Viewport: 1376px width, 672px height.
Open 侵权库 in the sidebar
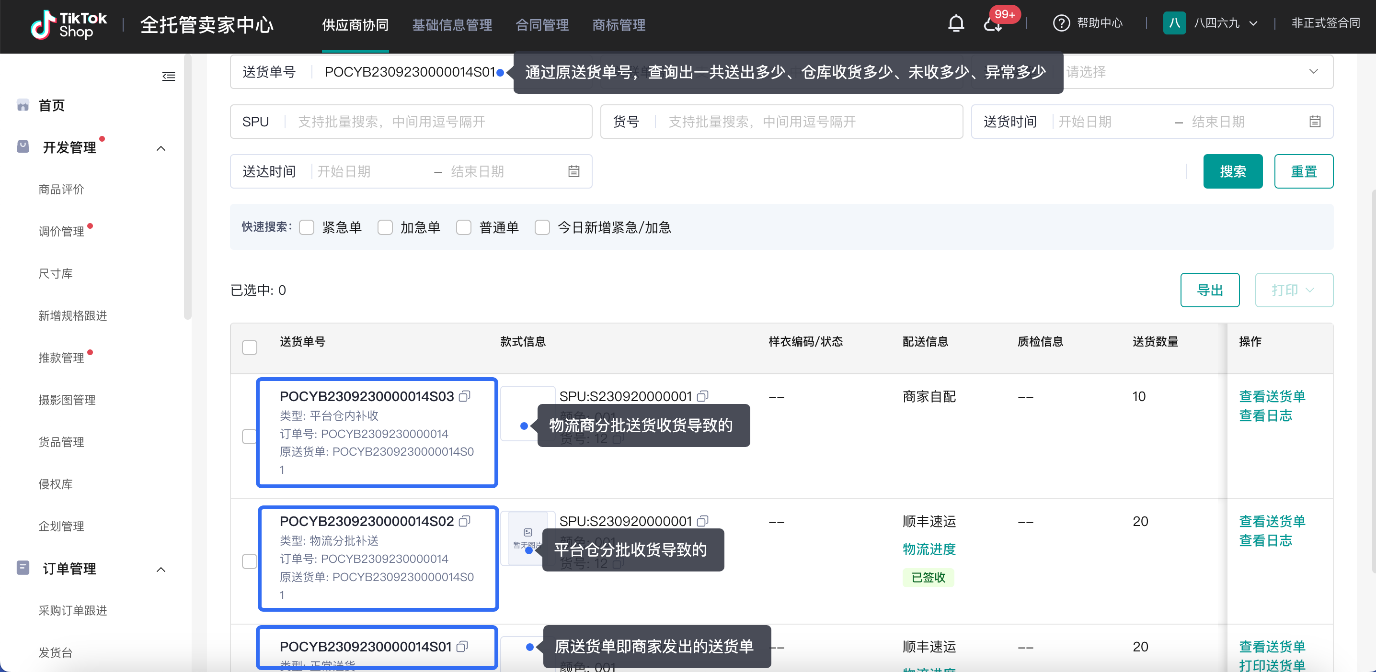click(x=56, y=484)
